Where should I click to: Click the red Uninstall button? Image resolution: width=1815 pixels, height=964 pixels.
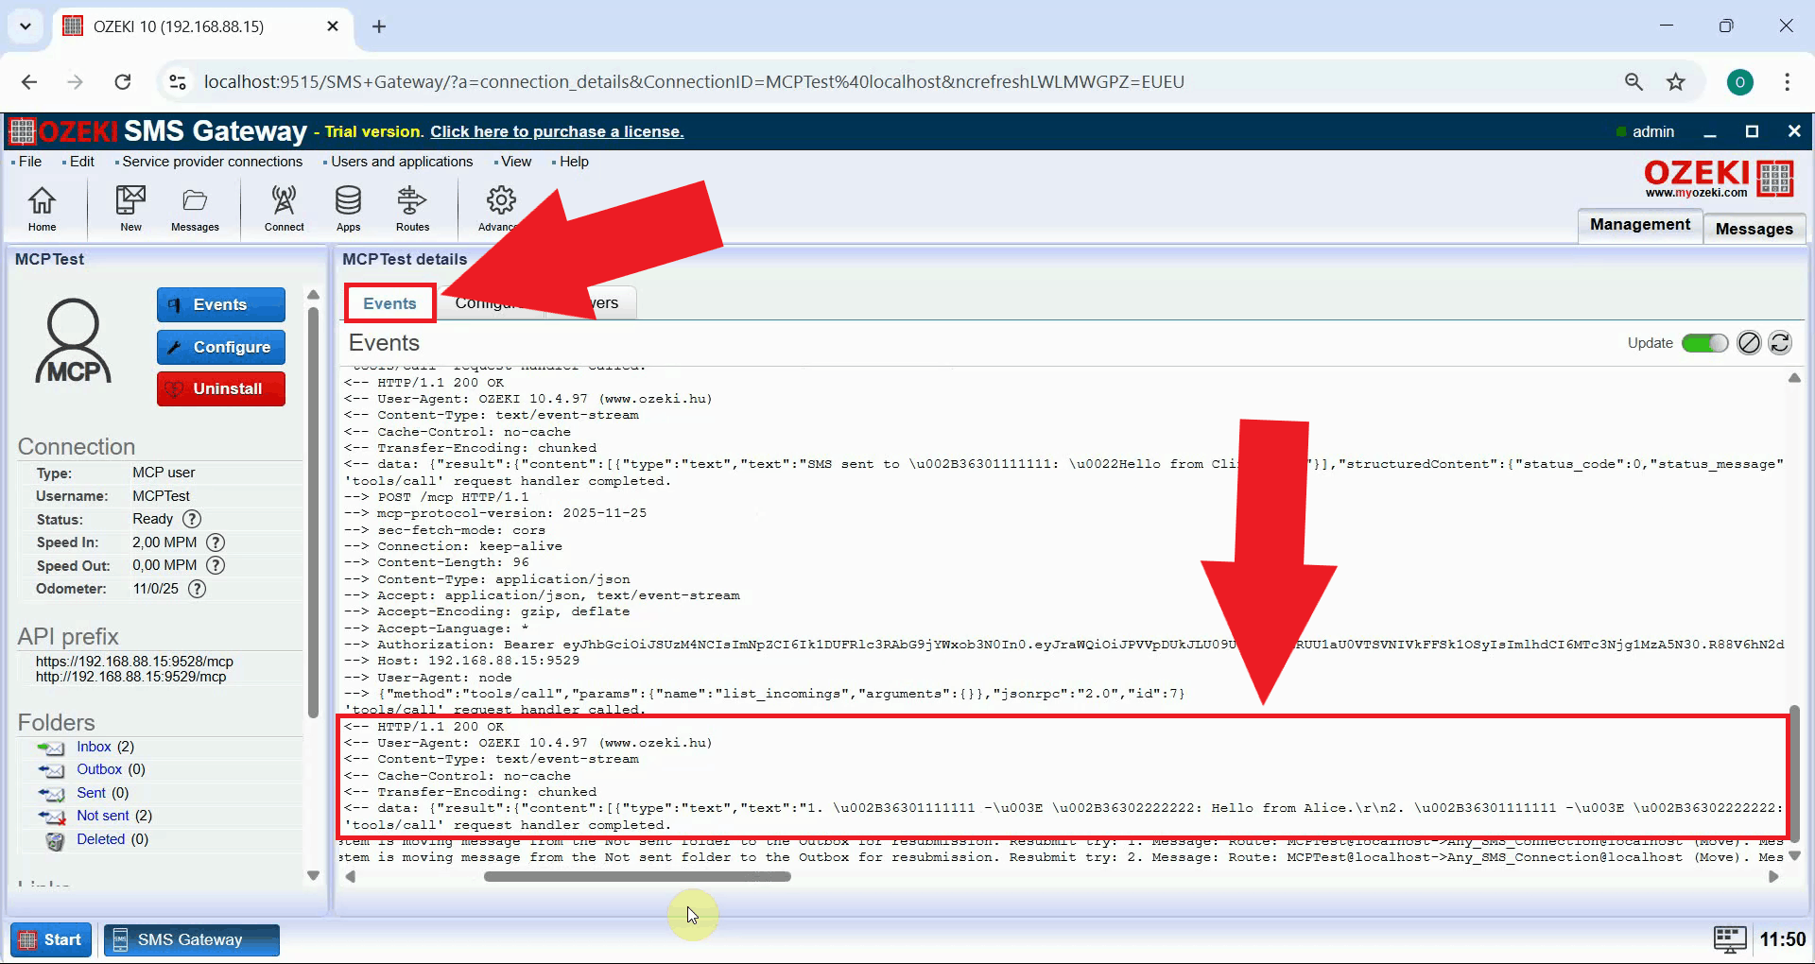pos(221,388)
